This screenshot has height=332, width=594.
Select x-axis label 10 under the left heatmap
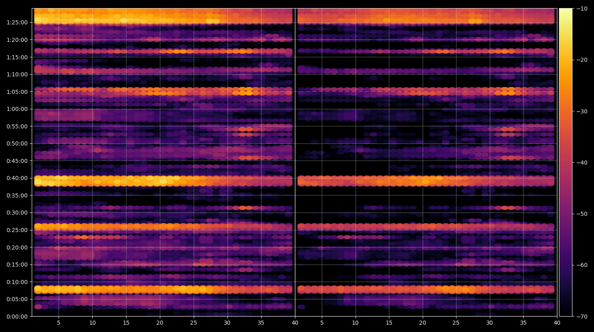point(92,323)
